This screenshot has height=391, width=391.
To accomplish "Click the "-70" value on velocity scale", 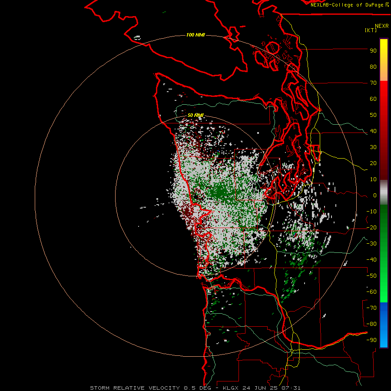I will click(371, 308).
